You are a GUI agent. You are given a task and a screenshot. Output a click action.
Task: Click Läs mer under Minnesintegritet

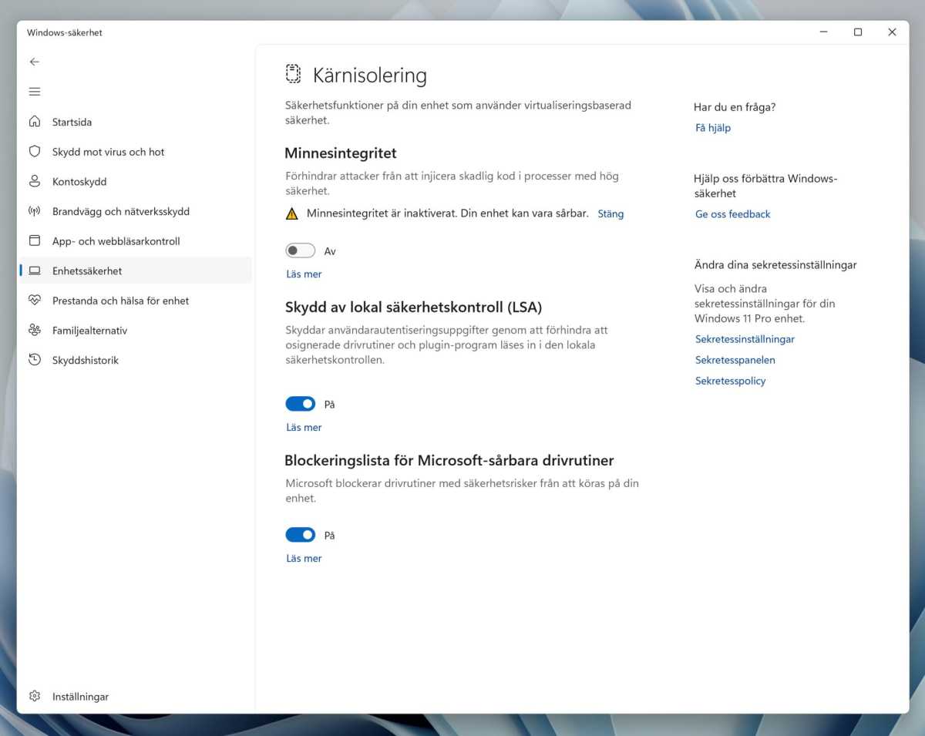[x=304, y=274]
